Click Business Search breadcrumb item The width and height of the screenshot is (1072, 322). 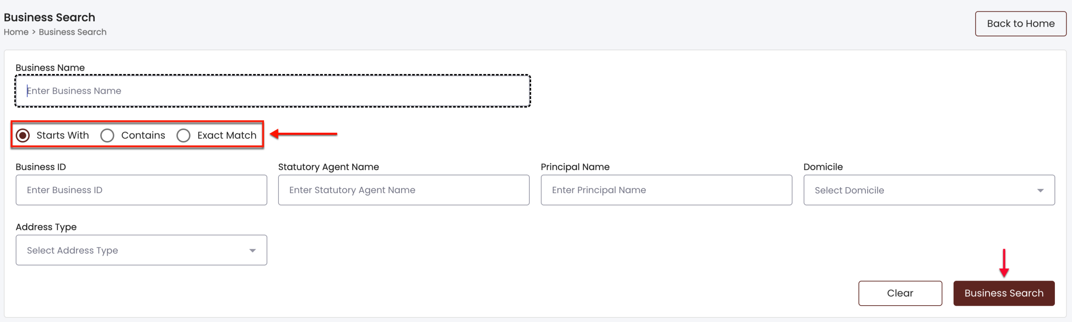click(x=72, y=32)
